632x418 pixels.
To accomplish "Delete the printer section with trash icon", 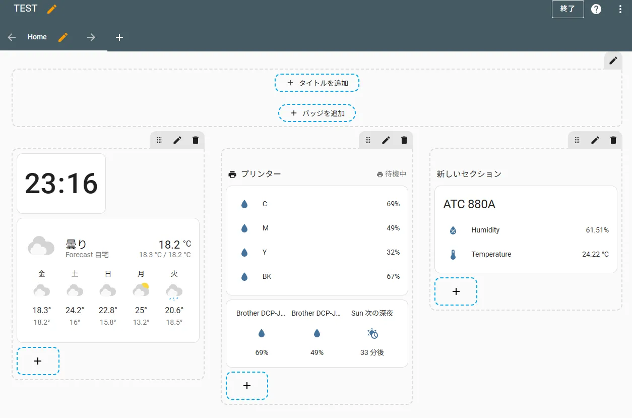I will coord(404,140).
